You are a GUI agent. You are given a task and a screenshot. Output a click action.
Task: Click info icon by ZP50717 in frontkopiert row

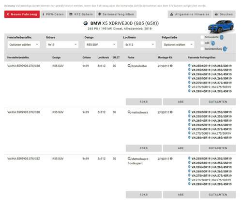coord(171,158)
